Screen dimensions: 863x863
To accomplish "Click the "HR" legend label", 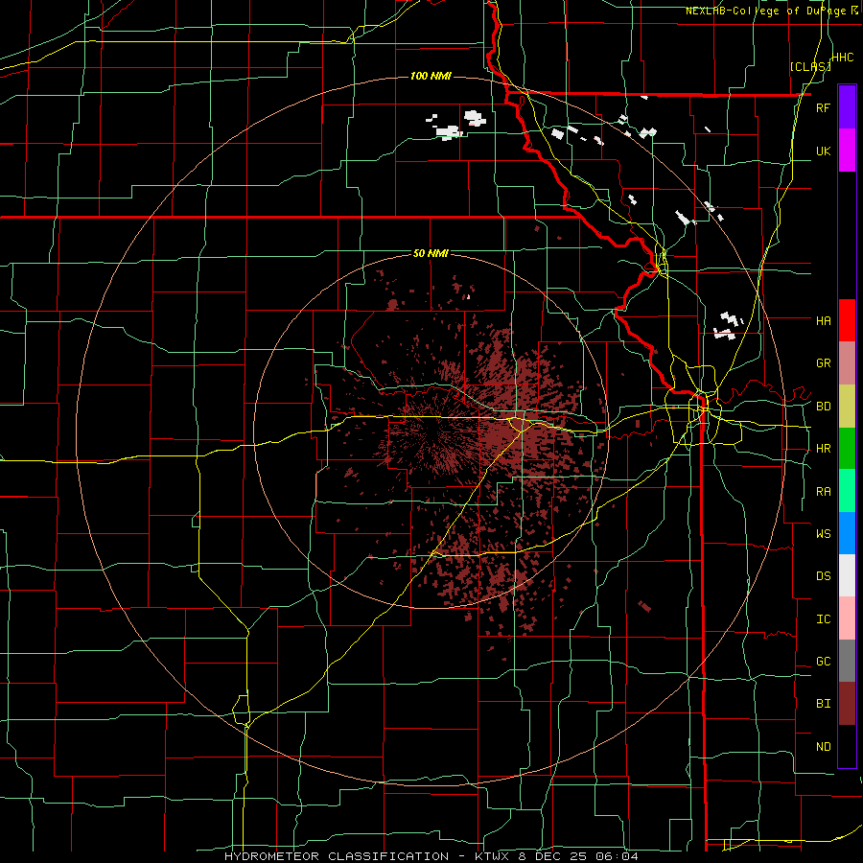I will [x=823, y=449].
